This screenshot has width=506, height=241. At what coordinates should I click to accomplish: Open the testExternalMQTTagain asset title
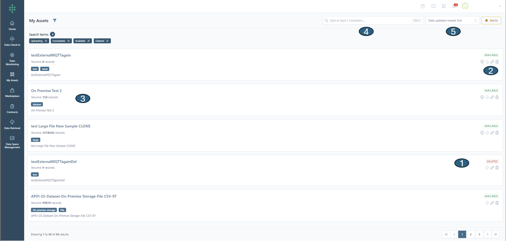click(51, 55)
